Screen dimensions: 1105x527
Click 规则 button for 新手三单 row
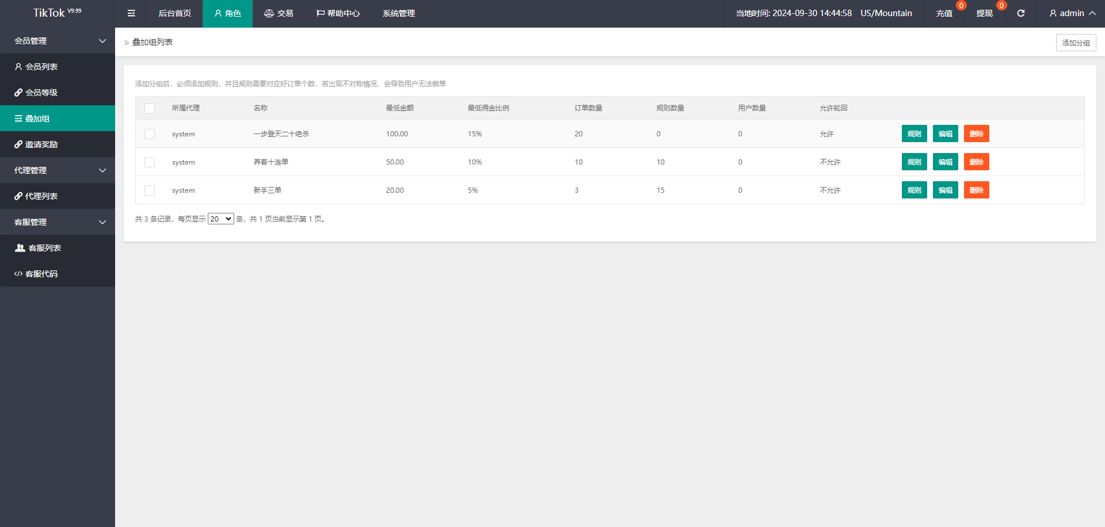[x=914, y=190]
